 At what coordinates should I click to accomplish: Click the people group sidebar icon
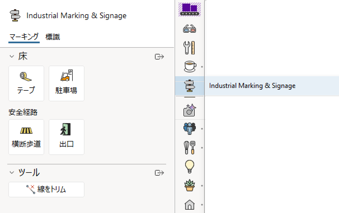(190, 129)
